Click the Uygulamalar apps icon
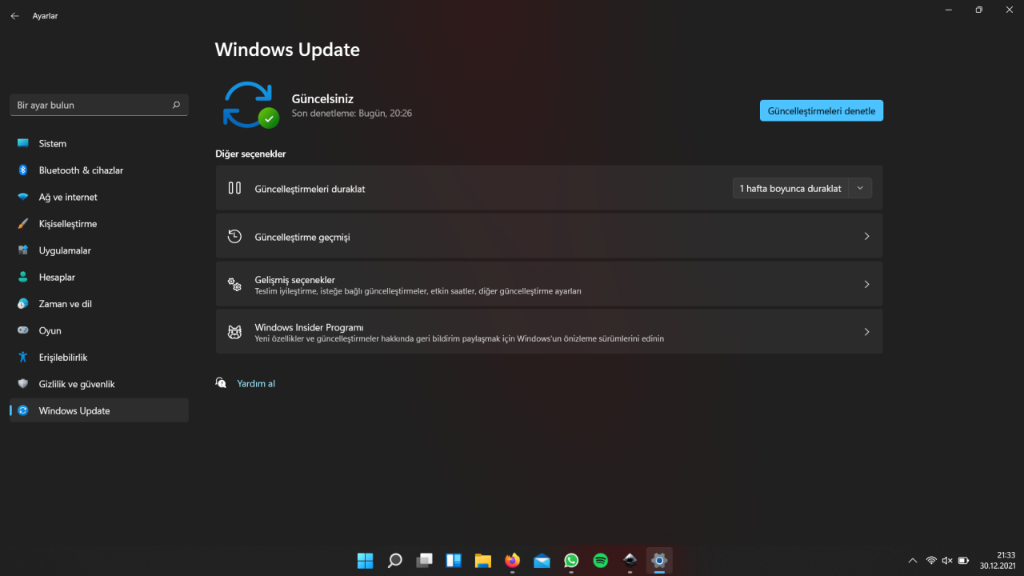 [23, 250]
